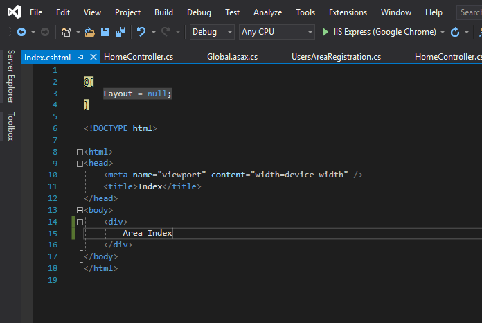The width and height of the screenshot is (482, 323).
Task: Click the closing '</div>' tag
Action: 118,245
